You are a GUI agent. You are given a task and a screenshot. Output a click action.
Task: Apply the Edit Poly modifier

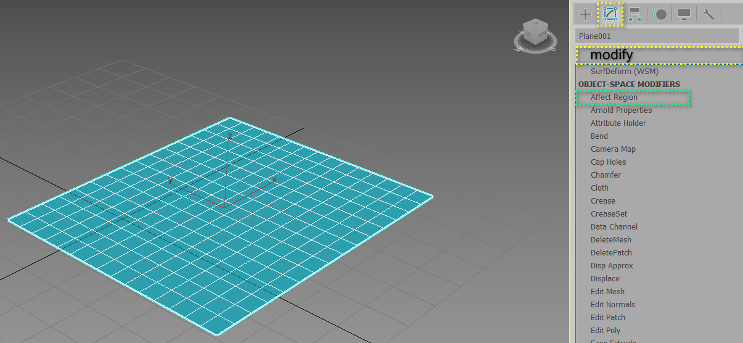[x=605, y=331]
